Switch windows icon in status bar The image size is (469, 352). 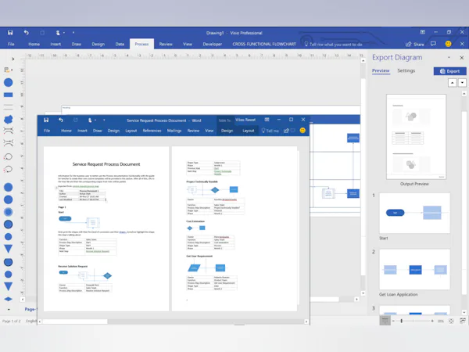tap(463, 321)
